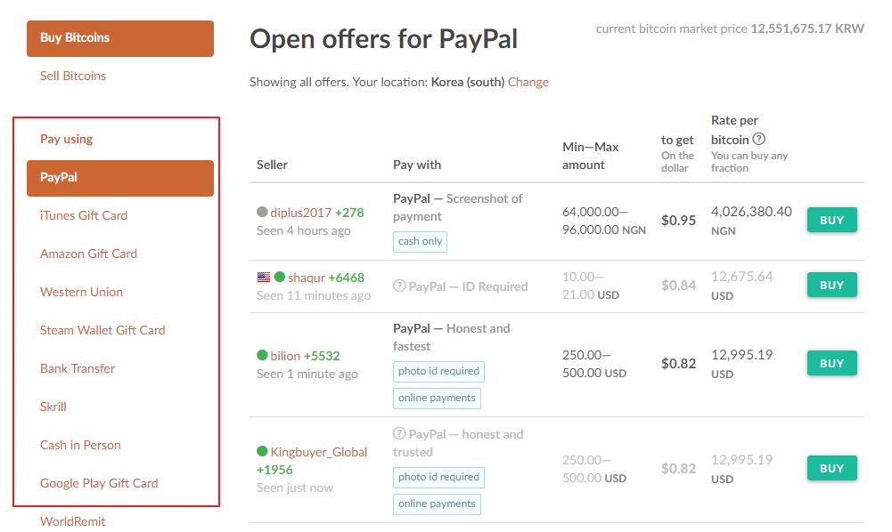Click 'Seen 4 hours ago' under diplus2017

click(304, 230)
